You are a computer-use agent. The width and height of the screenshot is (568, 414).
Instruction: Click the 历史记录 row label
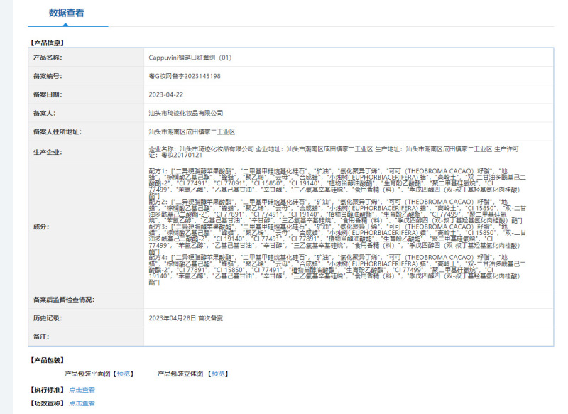pyautogui.click(x=48, y=318)
